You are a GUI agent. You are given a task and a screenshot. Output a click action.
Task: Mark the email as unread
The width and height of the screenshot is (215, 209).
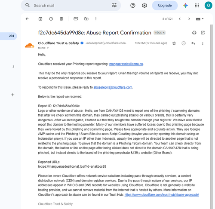point(76,18)
